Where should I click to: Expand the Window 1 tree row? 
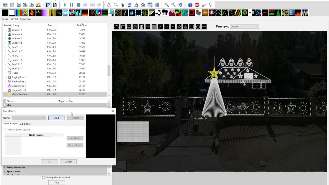(x=5, y=30)
